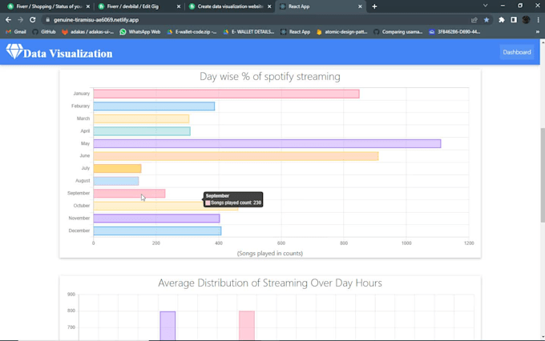Open the 3FB462B6 bookmark
This screenshot has height=341, width=545.
tap(454, 31)
